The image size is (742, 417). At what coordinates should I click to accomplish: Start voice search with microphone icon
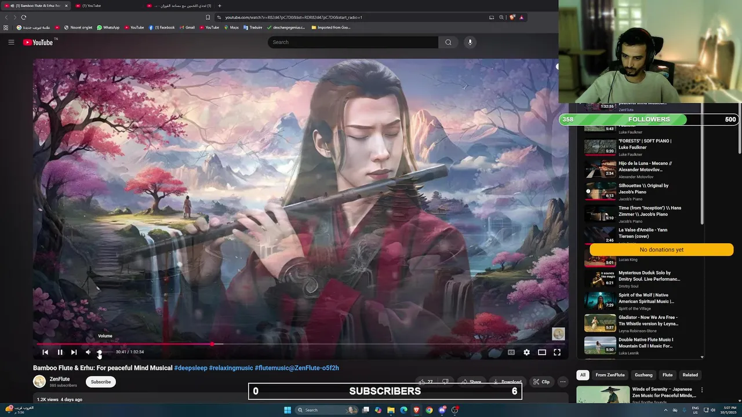(x=470, y=42)
